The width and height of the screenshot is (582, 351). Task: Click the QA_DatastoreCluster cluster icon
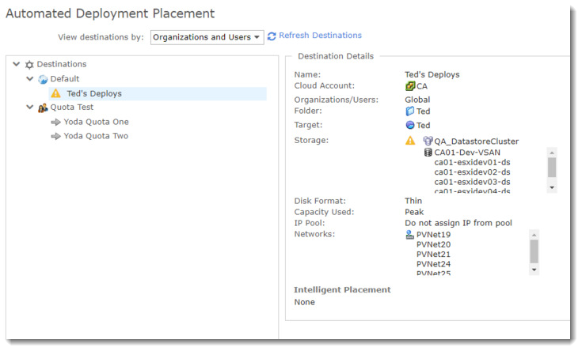coord(428,141)
